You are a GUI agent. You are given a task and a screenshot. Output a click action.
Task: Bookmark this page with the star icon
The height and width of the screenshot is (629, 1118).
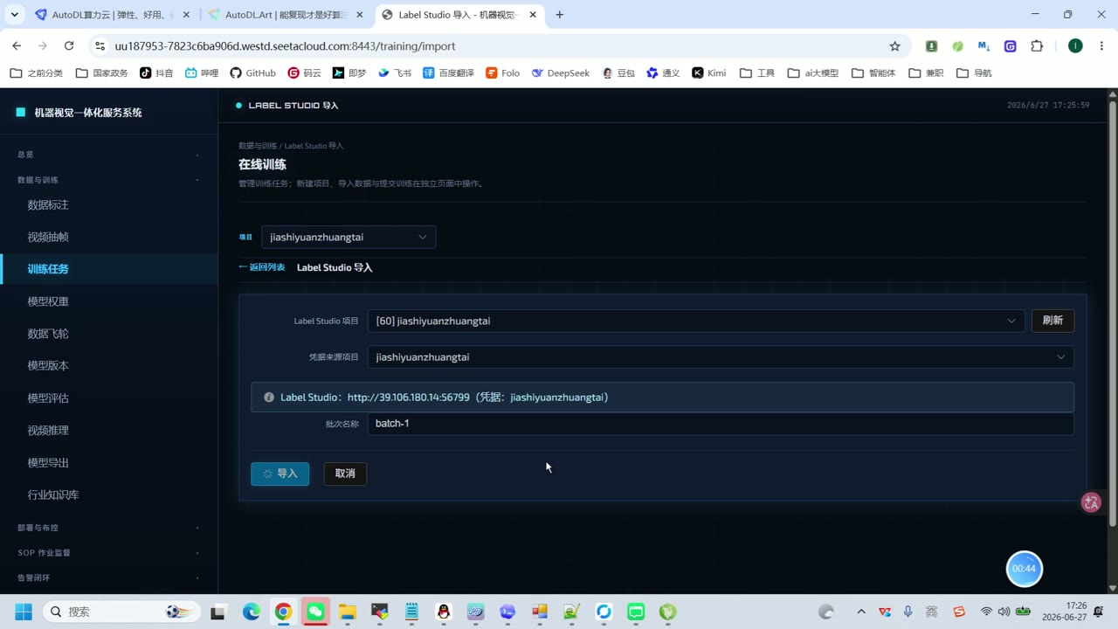894,46
